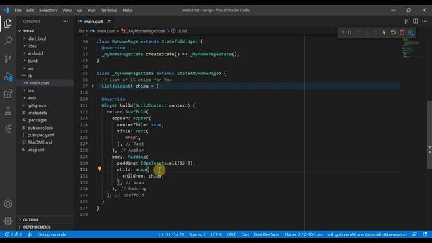Viewport: 432px width, 243px height.
Task: Expand the .dart_tool folder
Action: [36, 38]
